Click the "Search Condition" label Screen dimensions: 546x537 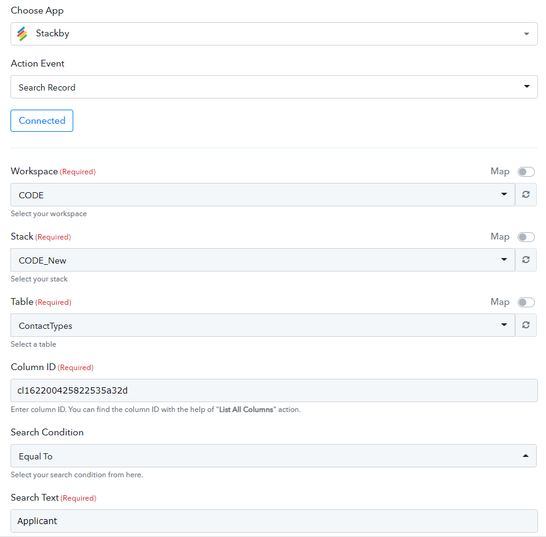click(47, 432)
